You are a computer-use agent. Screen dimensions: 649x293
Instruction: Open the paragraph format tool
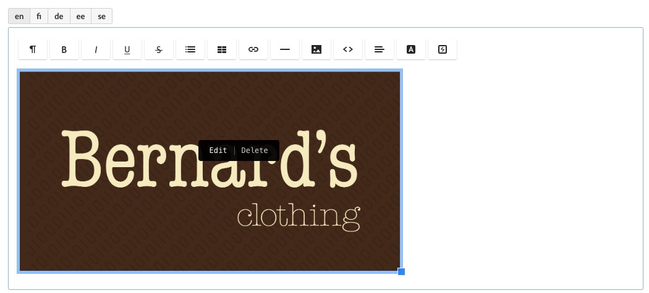coord(33,49)
